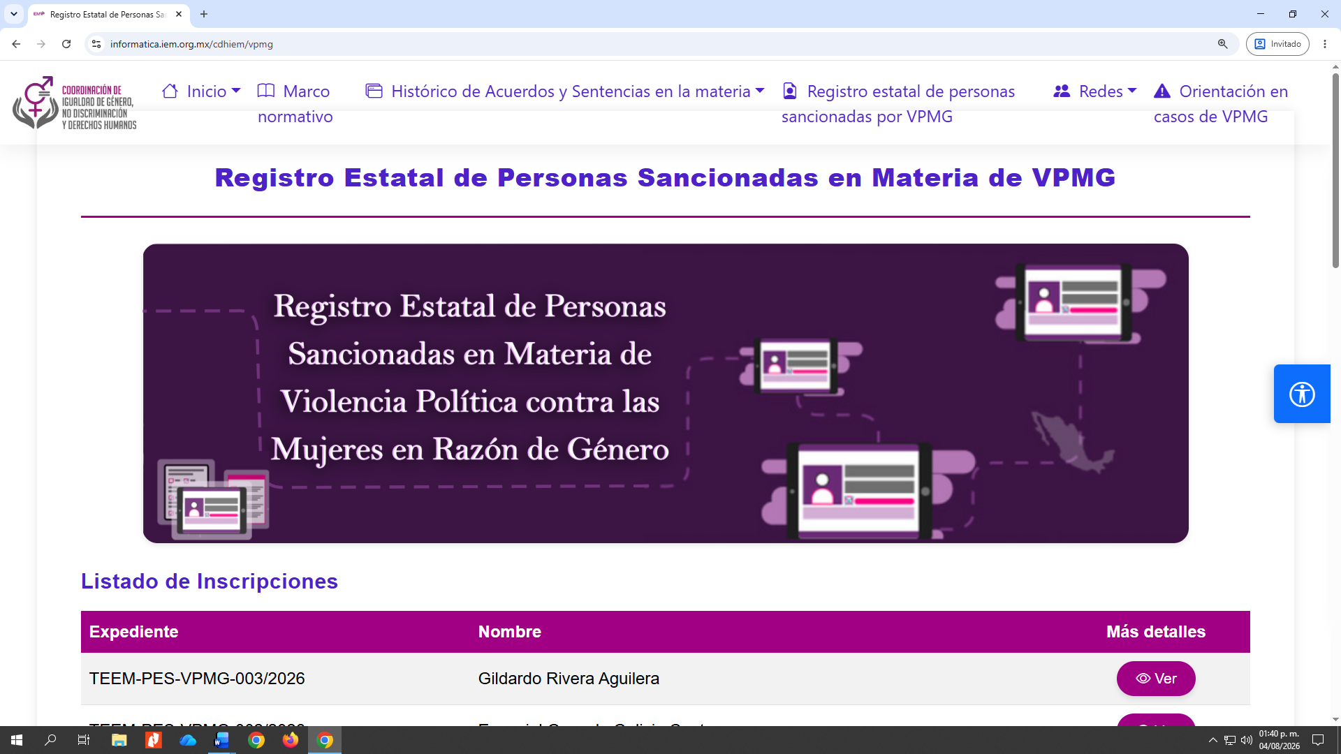The width and height of the screenshot is (1341, 754).
Task: Open the Chrome three-dot menu
Action: (x=1325, y=44)
